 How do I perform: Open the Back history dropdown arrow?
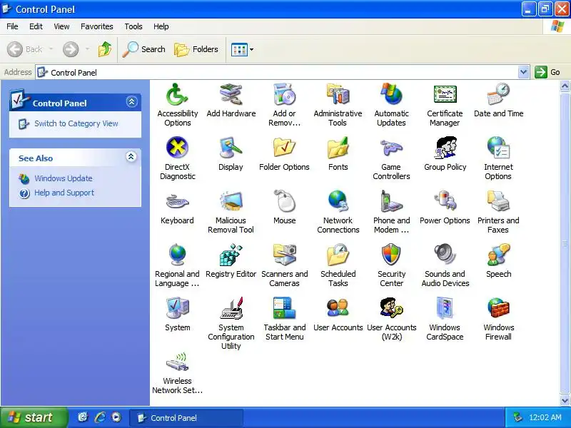click(51, 49)
